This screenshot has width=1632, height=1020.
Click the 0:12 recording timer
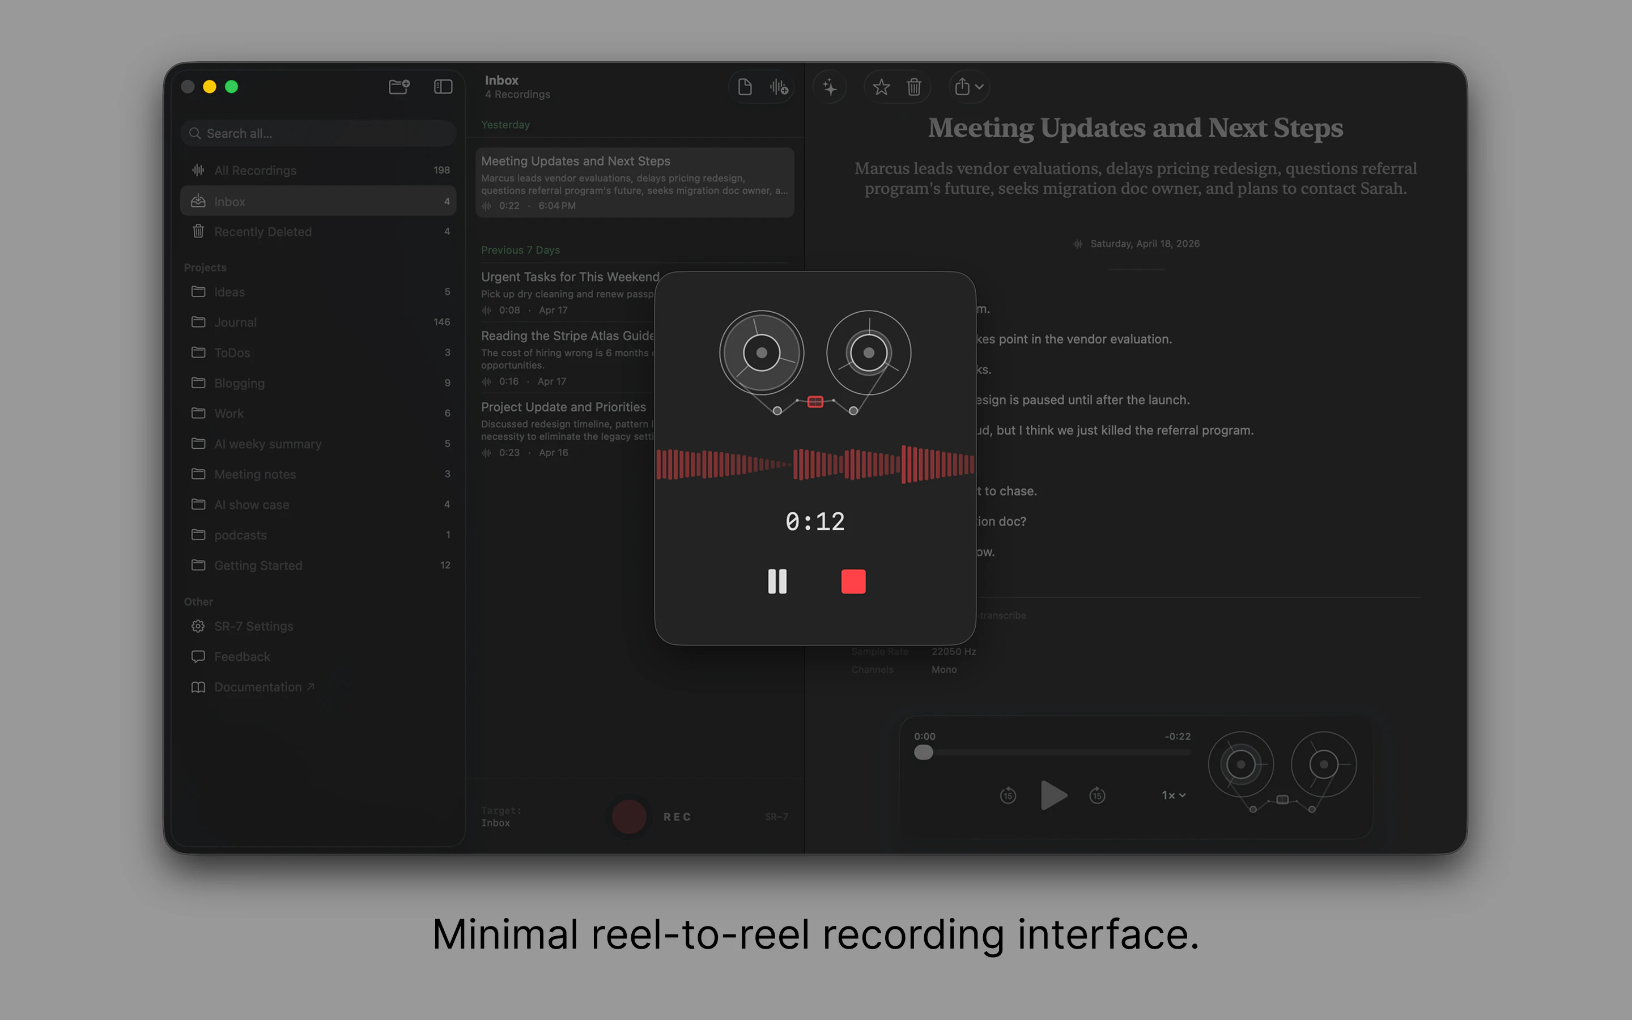815,521
